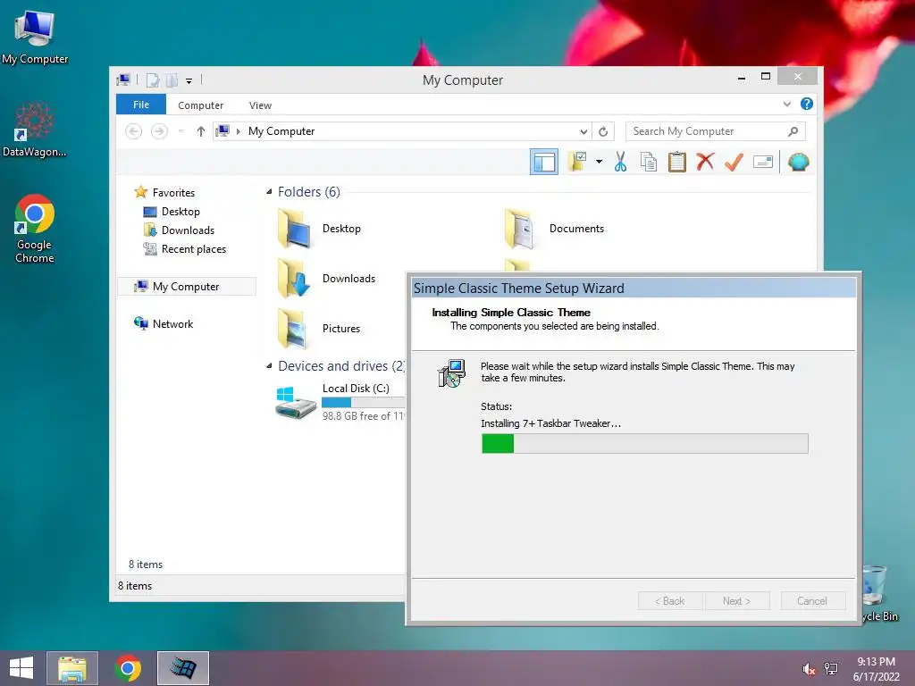Open the Customize Quick Access Toolbar dropdown
Screen dimensions: 915x686
(189, 81)
